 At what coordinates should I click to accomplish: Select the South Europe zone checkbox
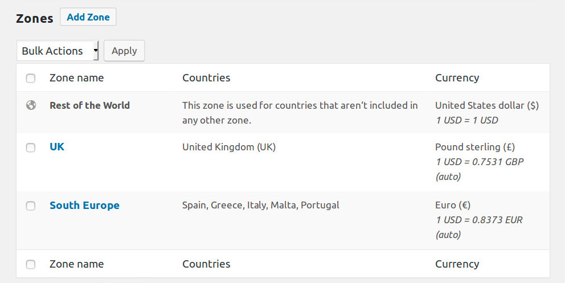[x=31, y=206]
